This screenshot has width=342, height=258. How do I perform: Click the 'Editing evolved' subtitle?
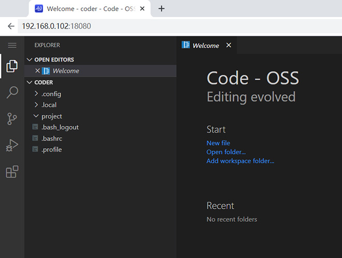click(251, 96)
